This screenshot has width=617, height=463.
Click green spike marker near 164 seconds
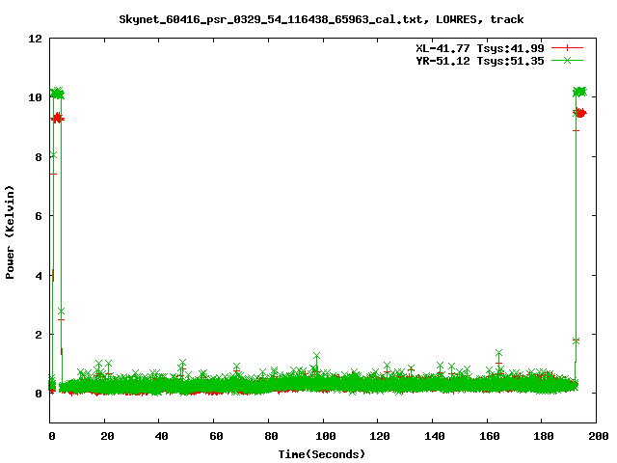click(x=498, y=352)
